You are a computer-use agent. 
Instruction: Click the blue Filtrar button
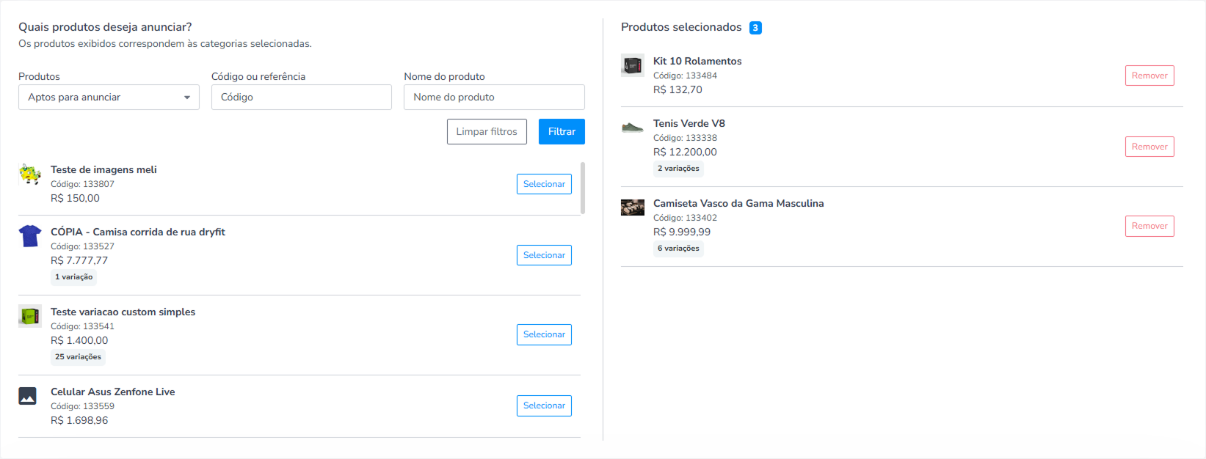562,131
